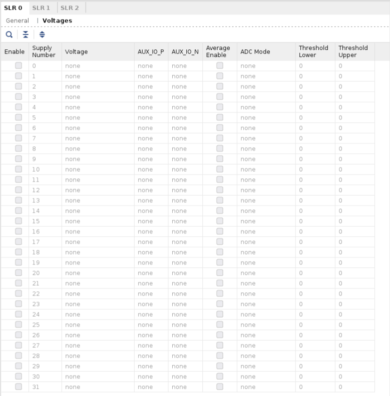
Task: Enable supply number 5 checkbox
Action: (x=19, y=117)
